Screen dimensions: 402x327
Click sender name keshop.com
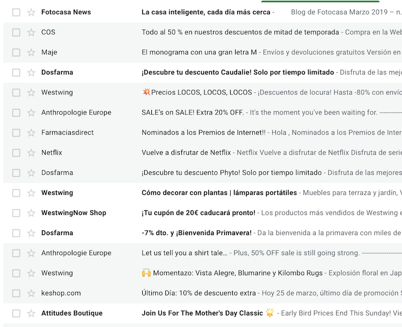tap(61, 293)
